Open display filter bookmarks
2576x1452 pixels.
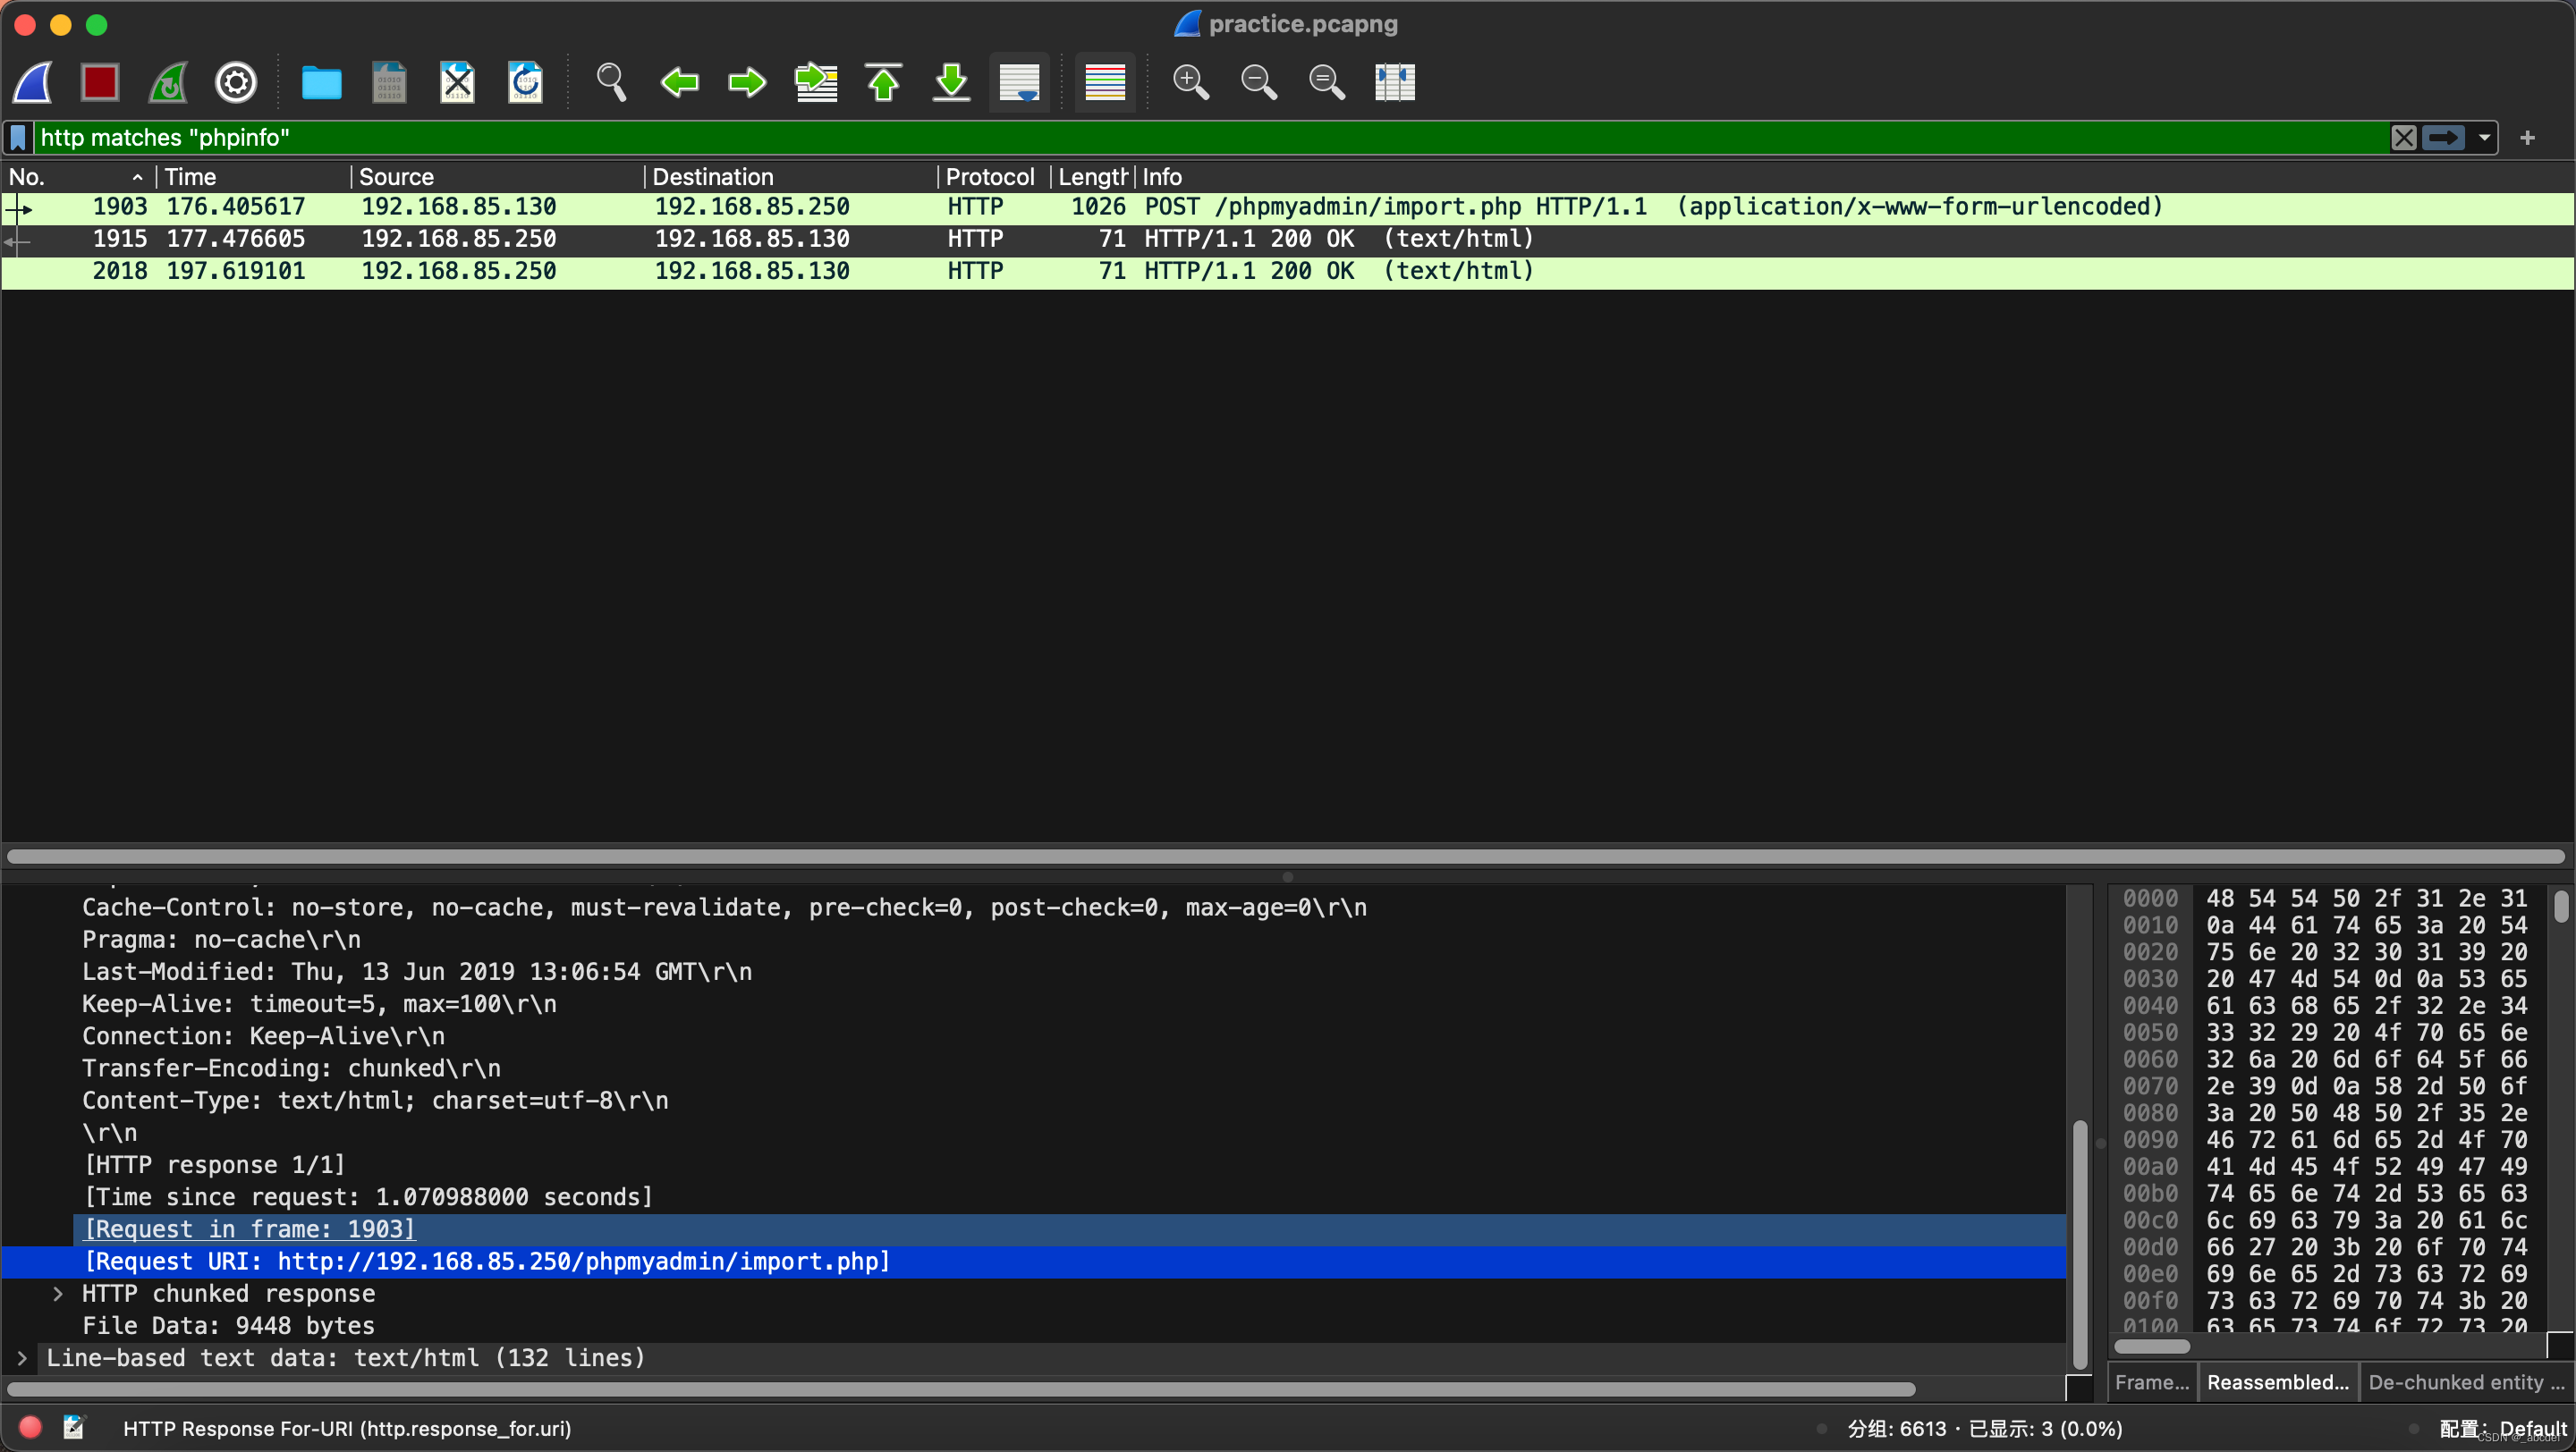[x=18, y=137]
